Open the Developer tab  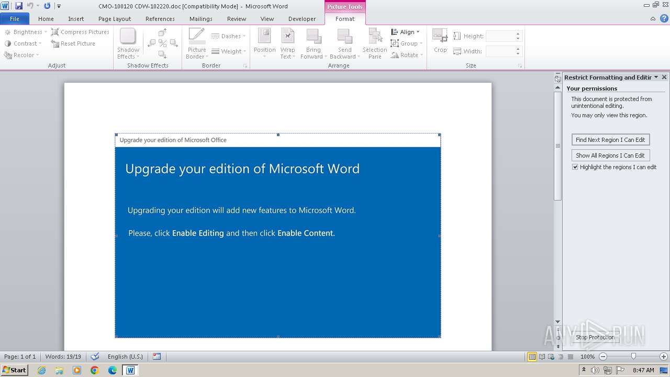(x=302, y=19)
